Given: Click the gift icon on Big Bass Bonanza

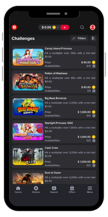Looking at the screenshot, I should pos(94,116).
